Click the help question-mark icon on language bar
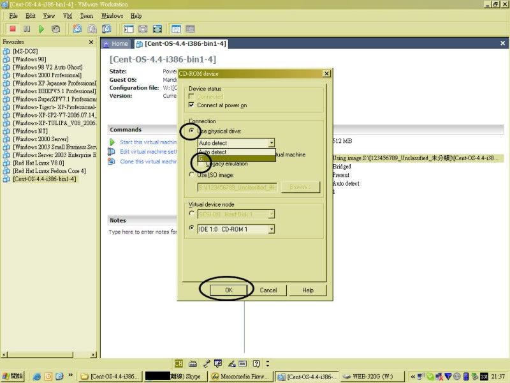Image resolution: width=510 pixels, height=383 pixels. pyautogui.click(x=256, y=363)
